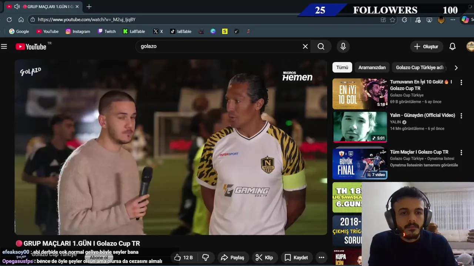Open the checkmark bookmark icon
Image resolution: width=474 pixels, height=266 pixels.
coord(236,31)
